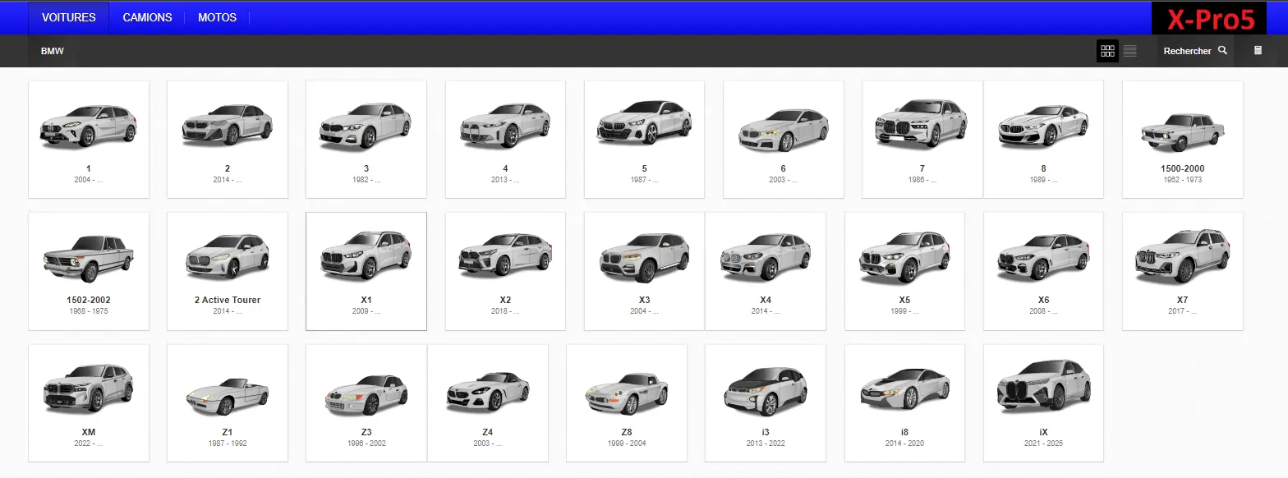Open the Z8 model card
1288x478 pixels.
coord(627,403)
